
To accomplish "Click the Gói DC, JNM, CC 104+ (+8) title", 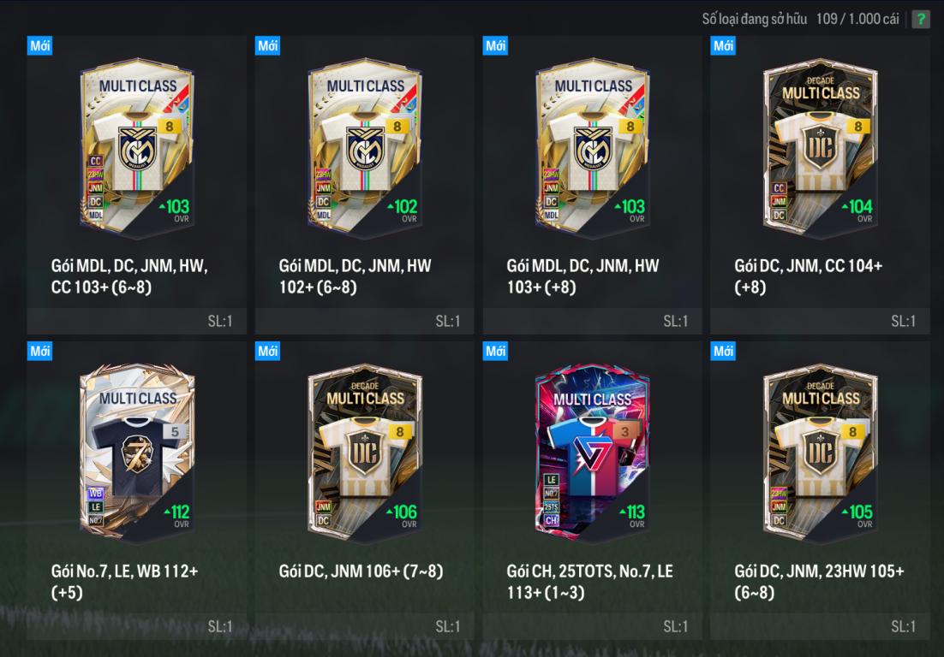I will pyautogui.click(x=808, y=276).
